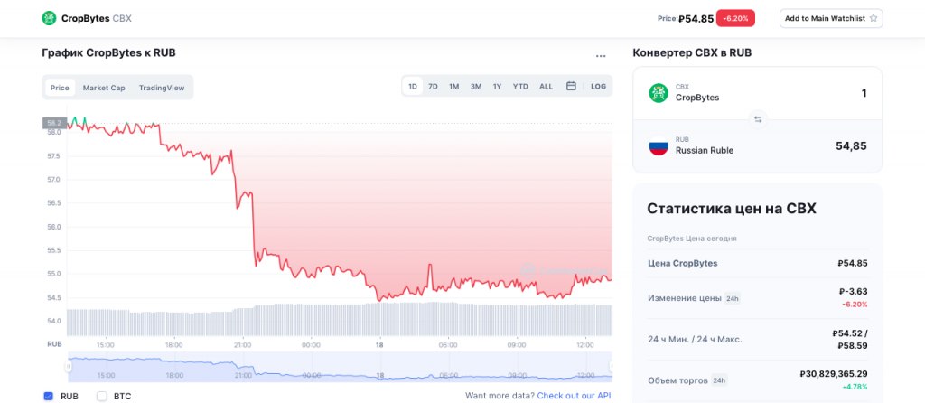
Task: Open the 24h dropdown next to Изменение цены
Action: (x=733, y=298)
